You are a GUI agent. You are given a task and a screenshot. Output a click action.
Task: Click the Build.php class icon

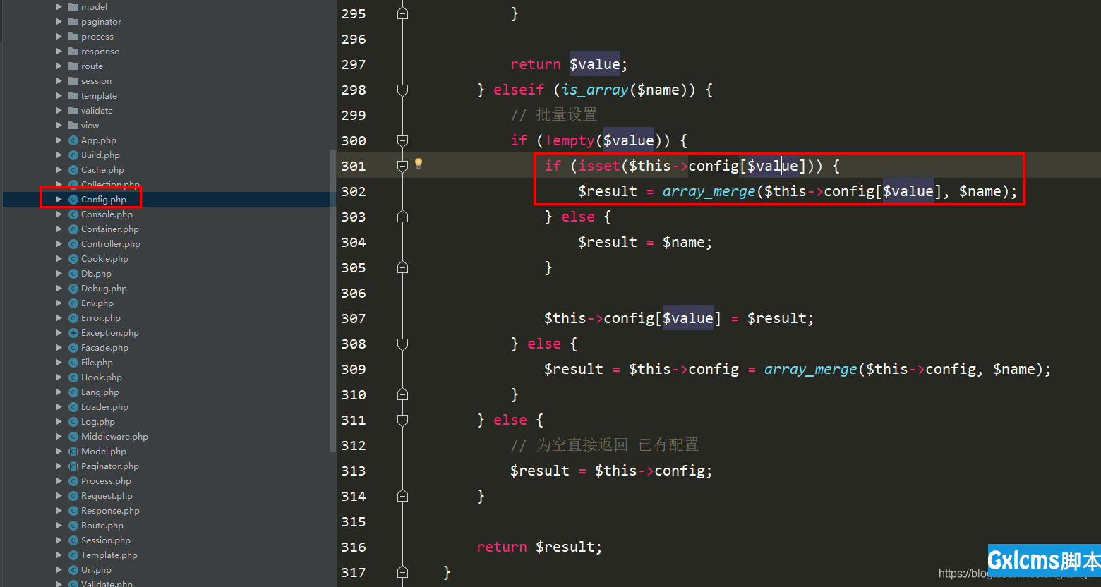point(73,155)
